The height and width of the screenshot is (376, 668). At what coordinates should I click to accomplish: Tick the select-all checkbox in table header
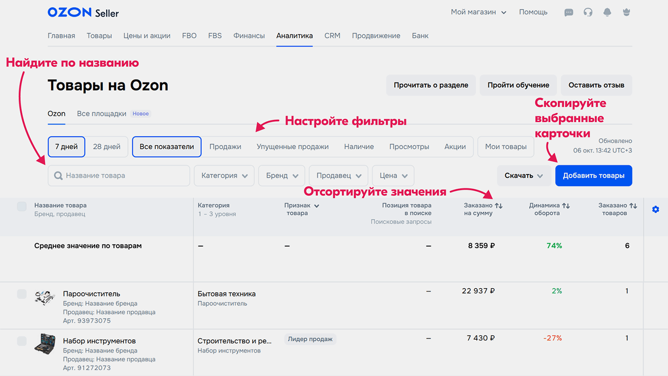(22, 206)
